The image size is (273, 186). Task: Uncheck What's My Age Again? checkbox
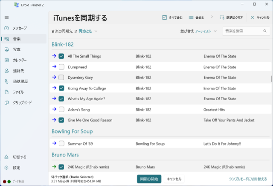pyautogui.click(x=61, y=99)
